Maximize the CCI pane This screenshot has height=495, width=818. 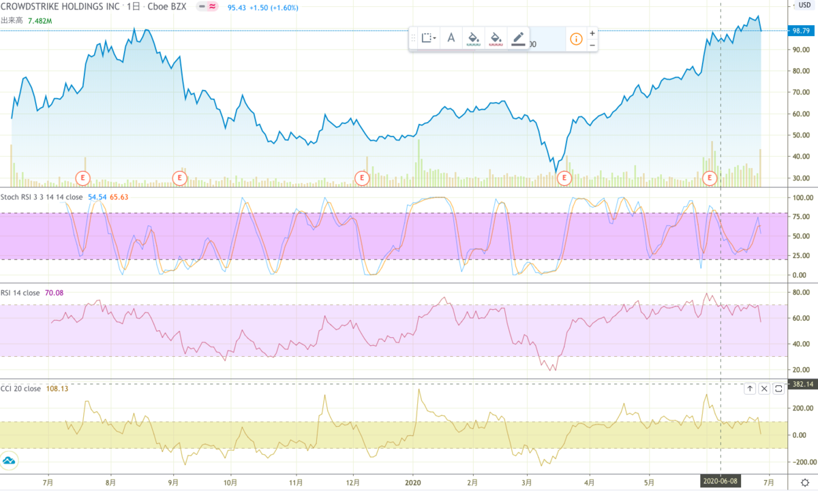point(778,389)
